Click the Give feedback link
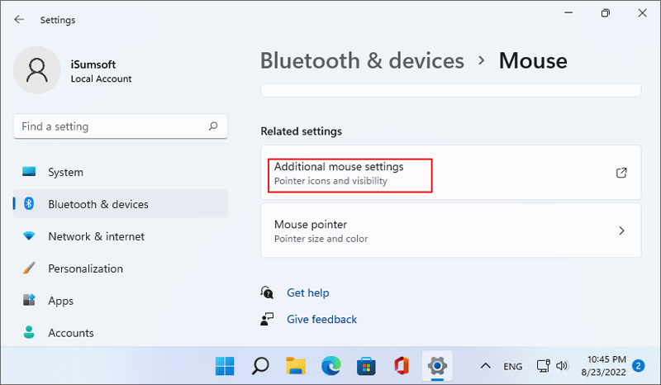 pyautogui.click(x=321, y=319)
